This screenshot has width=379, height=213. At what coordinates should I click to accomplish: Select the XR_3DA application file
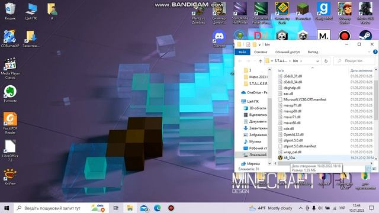289,158
